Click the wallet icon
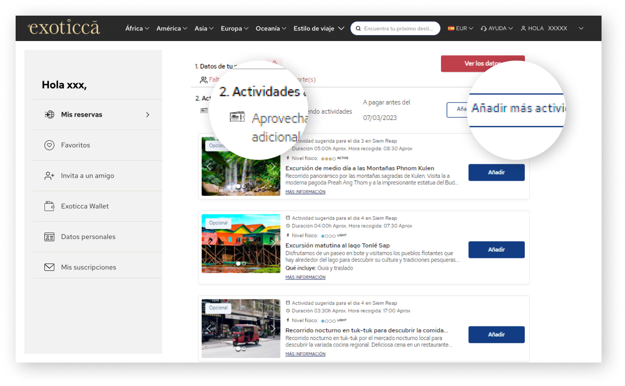This screenshot has width=625, height=386. pos(49,206)
